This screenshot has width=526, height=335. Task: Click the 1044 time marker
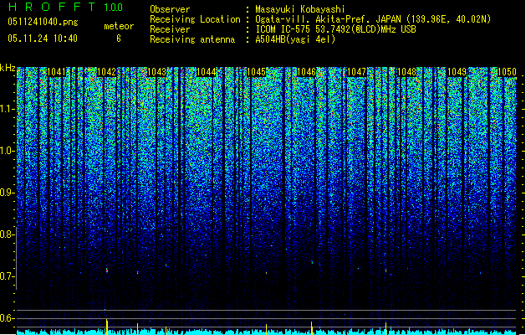coord(207,72)
